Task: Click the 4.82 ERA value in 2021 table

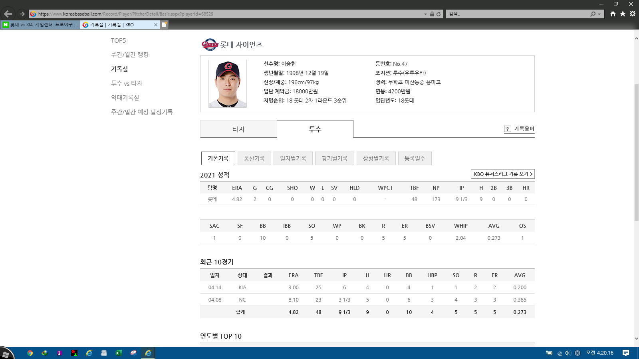Action: pos(237,199)
